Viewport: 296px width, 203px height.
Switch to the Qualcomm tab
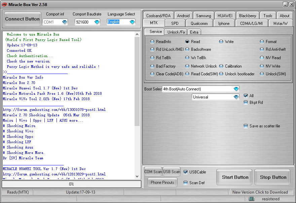tap(199, 23)
